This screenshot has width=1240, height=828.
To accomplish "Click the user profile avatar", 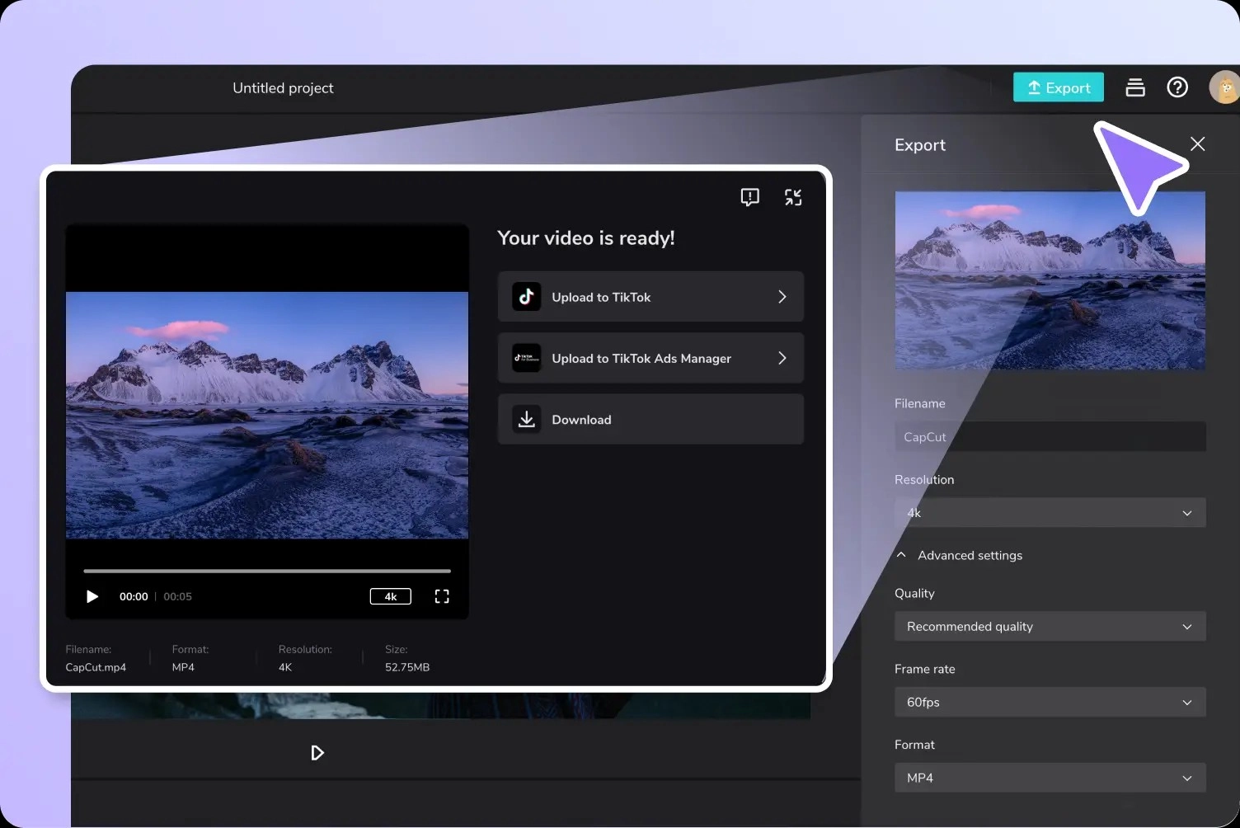I will click(1225, 87).
